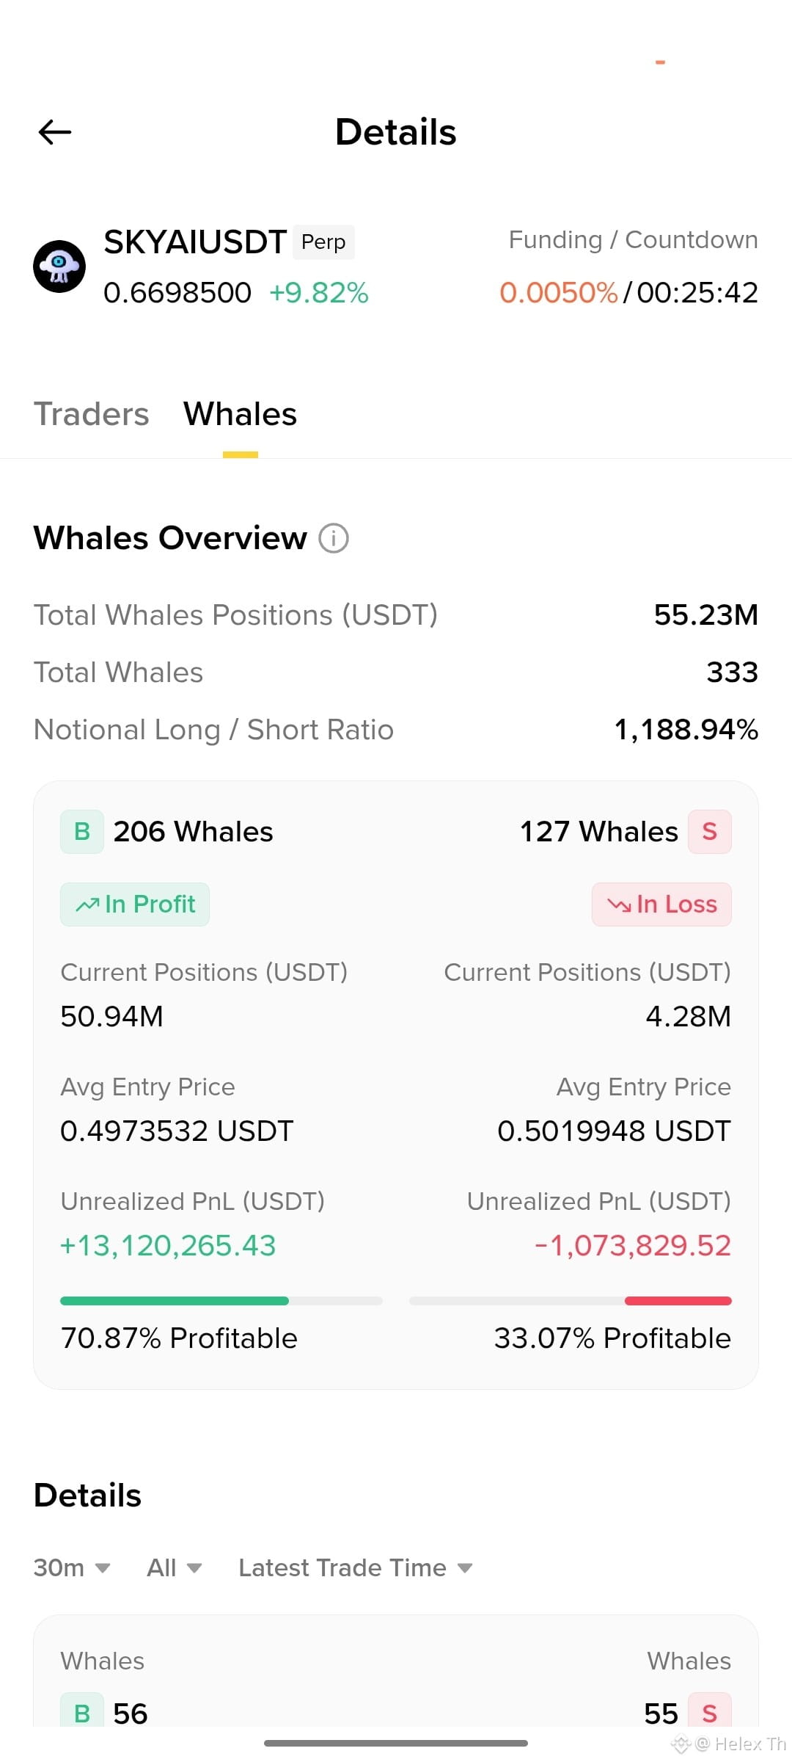Tap SKYAIUSDT pair name

[195, 242]
